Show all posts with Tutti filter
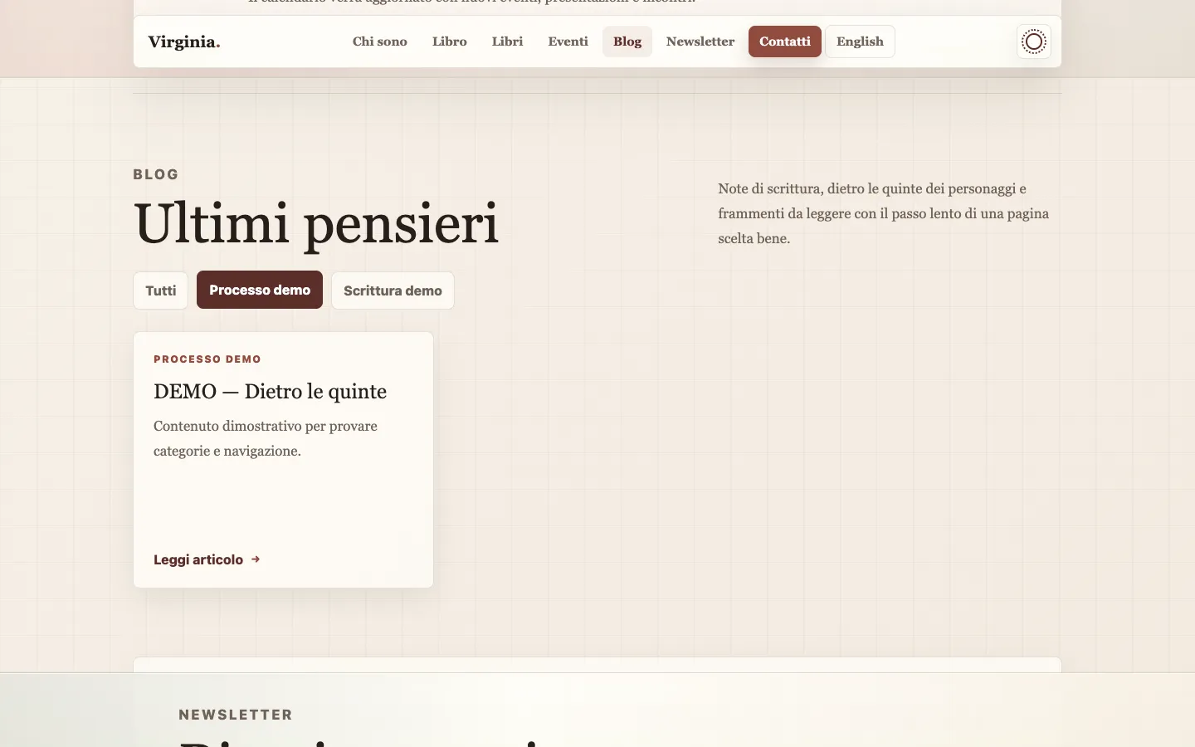Screen dimensions: 1195x747 click(161, 290)
